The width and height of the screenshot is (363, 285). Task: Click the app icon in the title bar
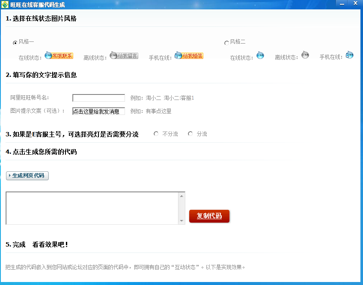[x=5, y=4]
